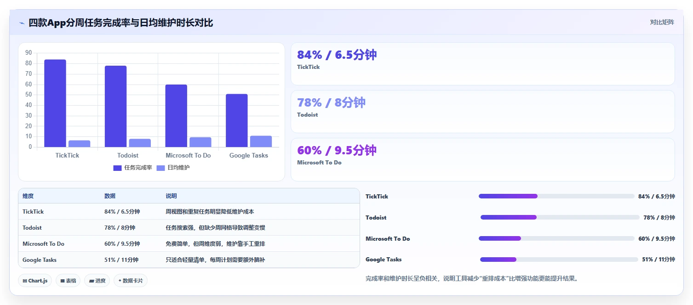This screenshot has width=693, height=305.
Task: Click the title 四款App分周任务完成率与日均维护时长对比
Action: coord(121,23)
